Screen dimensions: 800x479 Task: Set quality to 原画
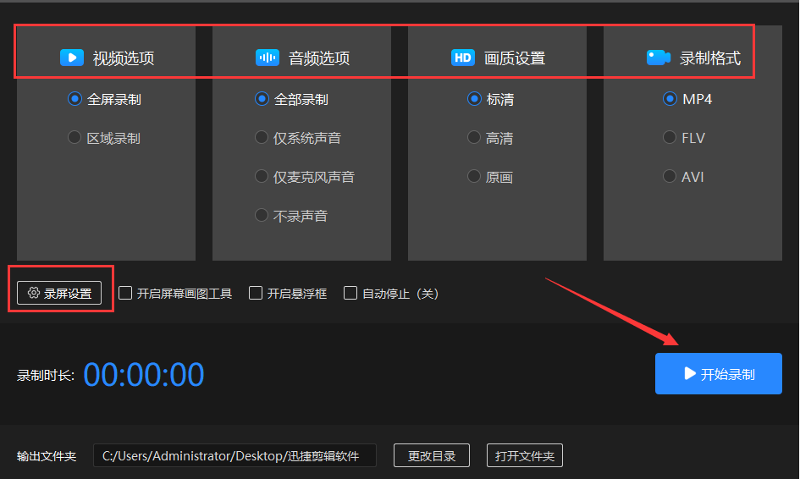pos(474,177)
